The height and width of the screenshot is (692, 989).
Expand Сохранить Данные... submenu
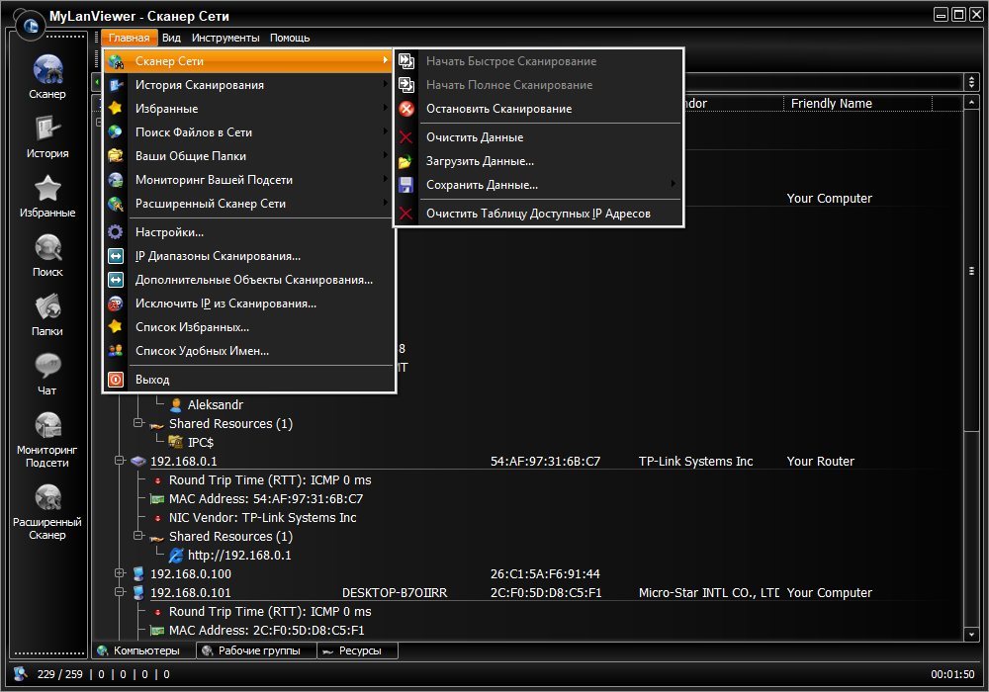[482, 185]
